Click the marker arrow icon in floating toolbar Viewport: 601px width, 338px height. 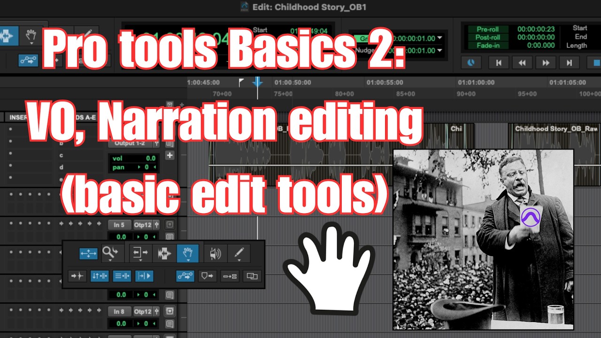click(x=208, y=277)
